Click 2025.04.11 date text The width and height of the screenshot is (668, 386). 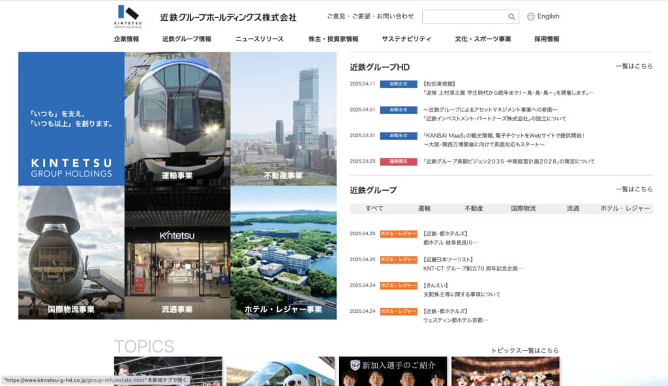pyautogui.click(x=363, y=84)
